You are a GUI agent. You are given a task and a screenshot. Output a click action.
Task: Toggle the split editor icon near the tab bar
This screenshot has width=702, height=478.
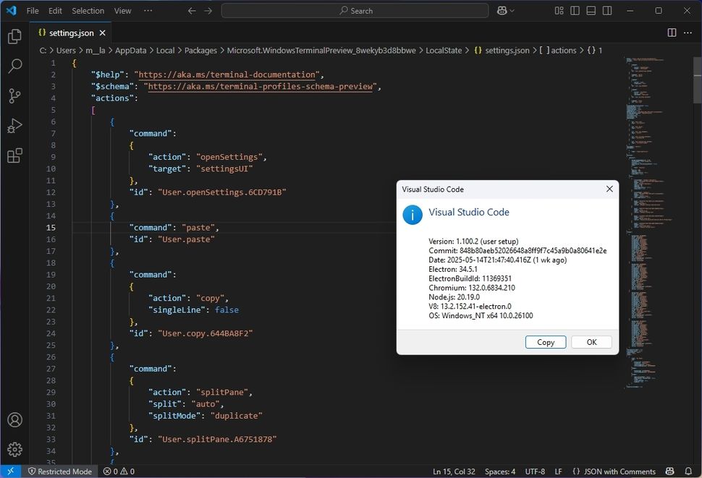click(672, 33)
